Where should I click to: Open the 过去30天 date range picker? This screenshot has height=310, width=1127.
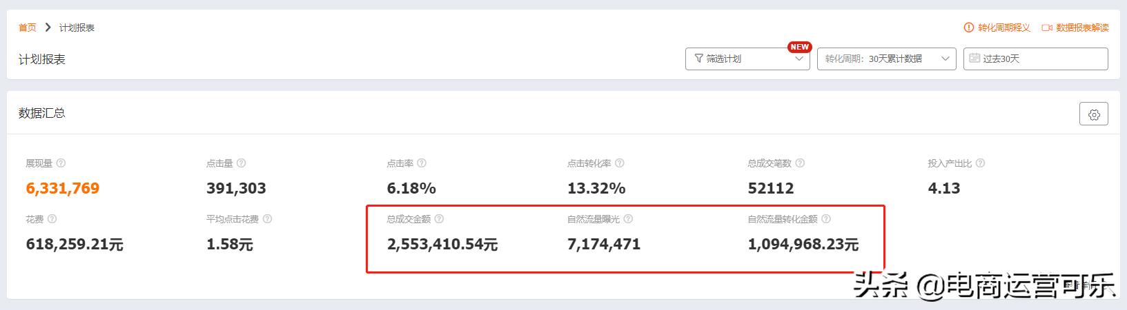[1035, 59]
